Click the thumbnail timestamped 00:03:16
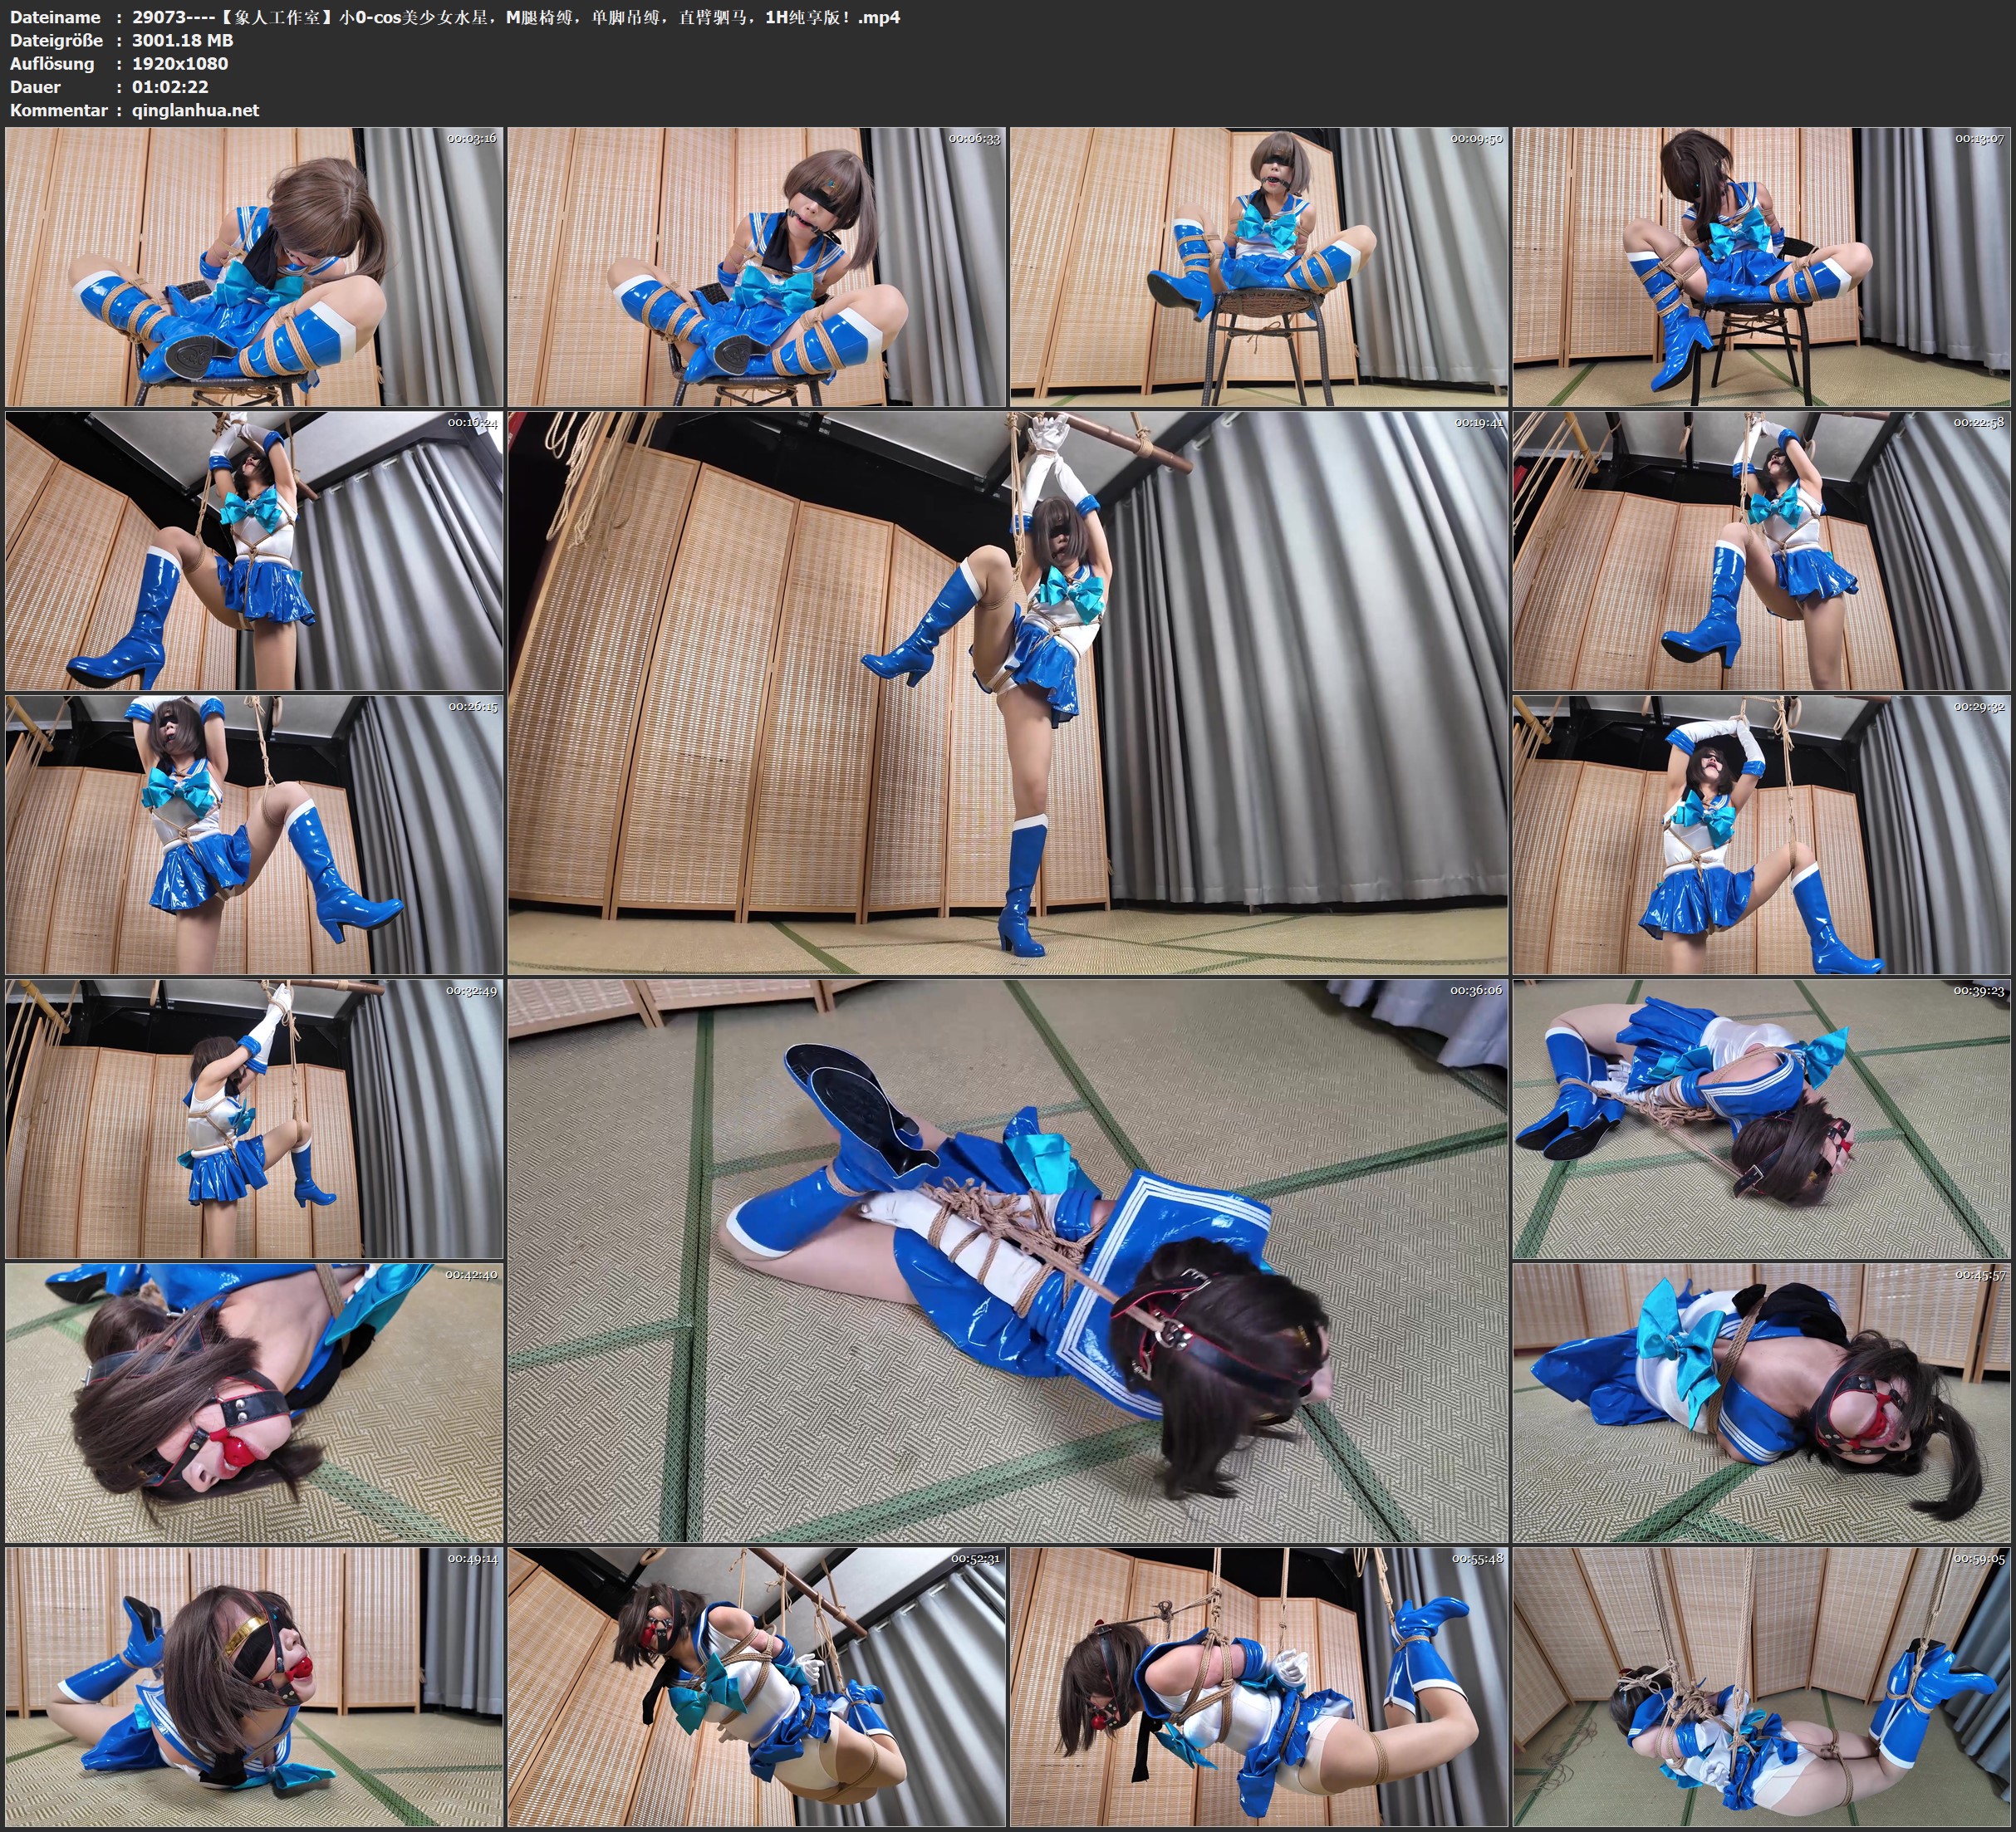Screen dimensions: 2016x1832 (254, 267)
